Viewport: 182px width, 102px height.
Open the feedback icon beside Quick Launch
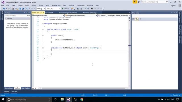pos(139,2)
